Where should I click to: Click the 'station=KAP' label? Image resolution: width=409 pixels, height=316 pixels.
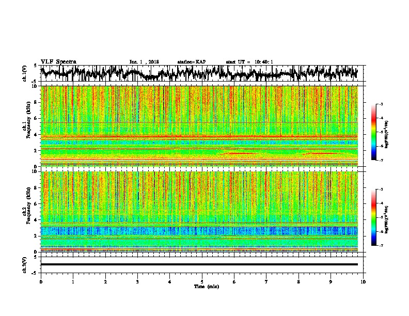click(192, 62)
